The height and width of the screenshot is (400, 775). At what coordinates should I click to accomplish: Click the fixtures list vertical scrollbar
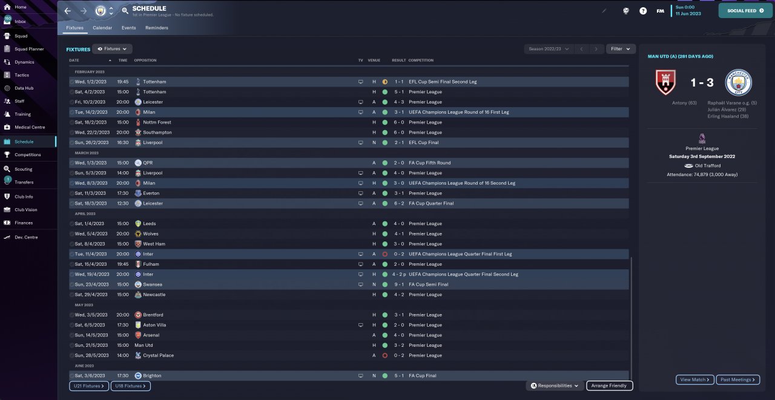631,318
